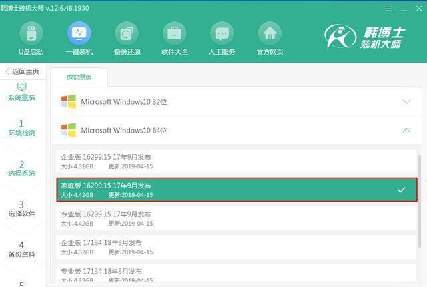Open the 软件大全 briefcase icon
Image resolution: width=427 pixels, height=287 pixels.
pos(175,33)
